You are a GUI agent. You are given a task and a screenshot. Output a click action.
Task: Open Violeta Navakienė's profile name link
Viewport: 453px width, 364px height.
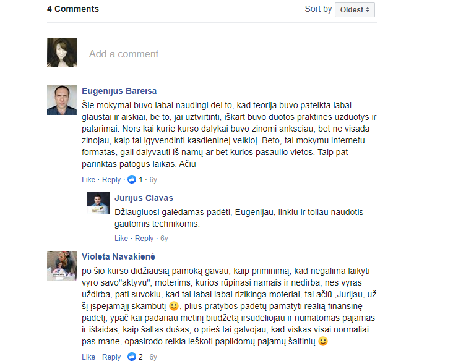click(x=118, y=256)
